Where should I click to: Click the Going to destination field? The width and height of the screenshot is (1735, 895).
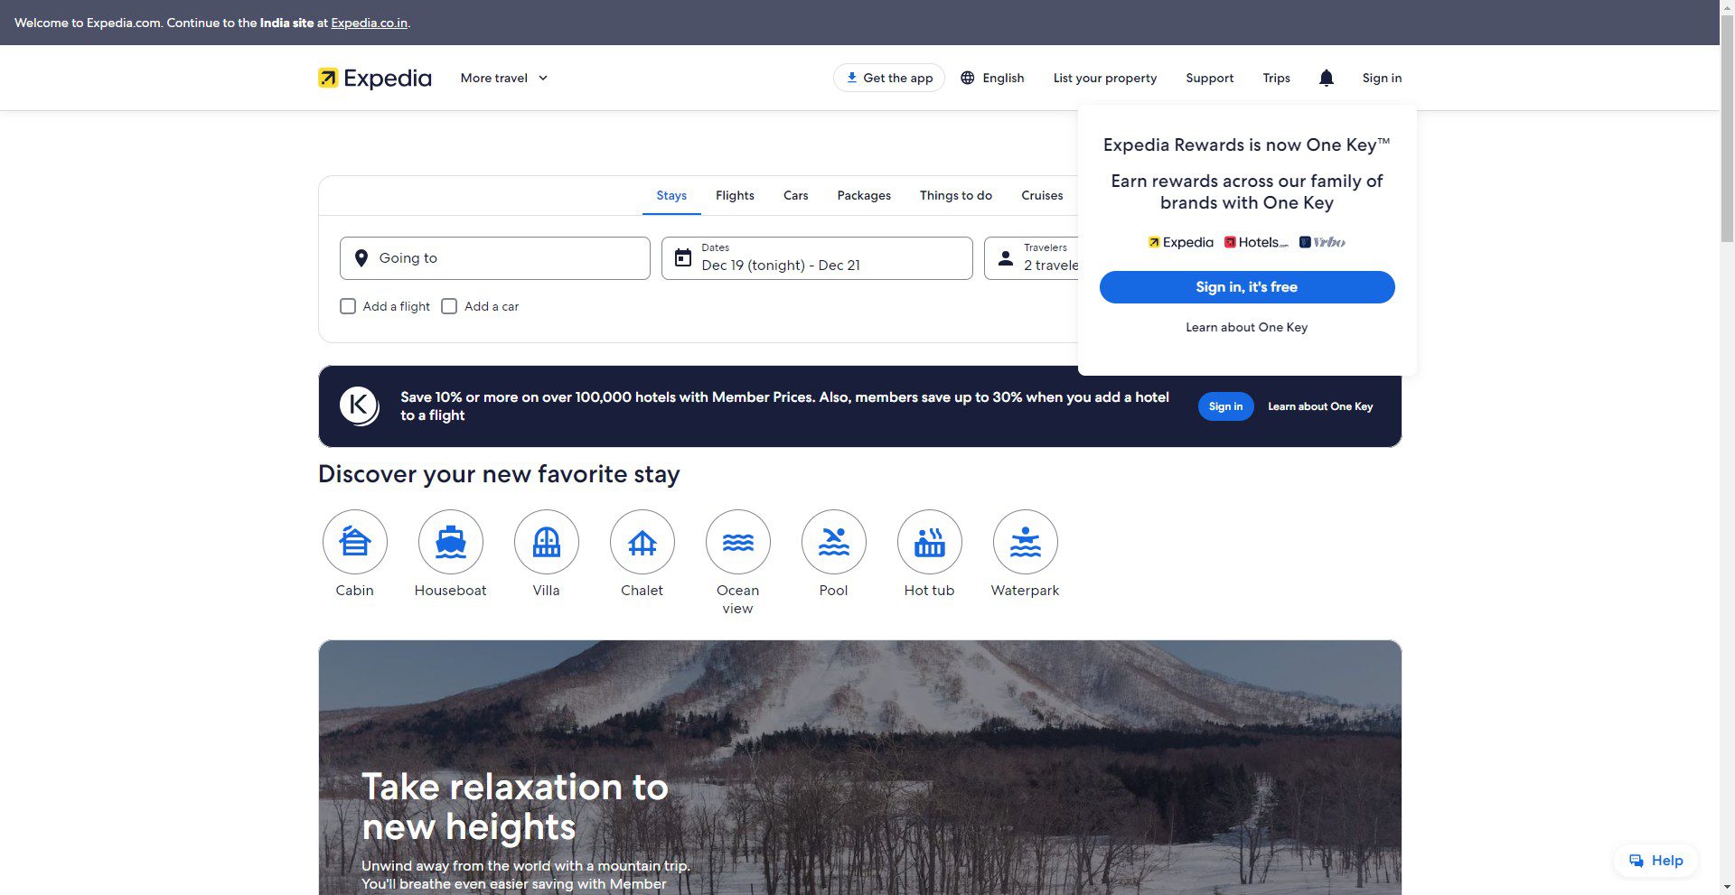tap(495, 258)
